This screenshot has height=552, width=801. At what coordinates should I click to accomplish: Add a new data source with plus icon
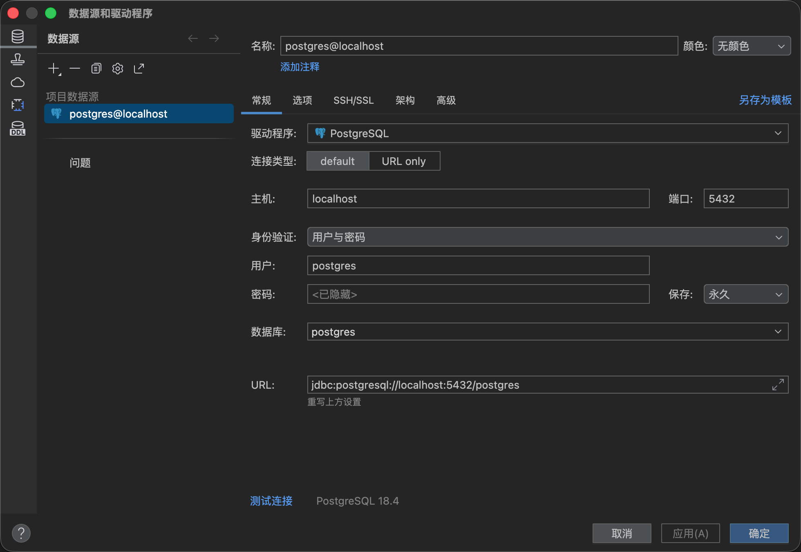(x=54, y=69)
